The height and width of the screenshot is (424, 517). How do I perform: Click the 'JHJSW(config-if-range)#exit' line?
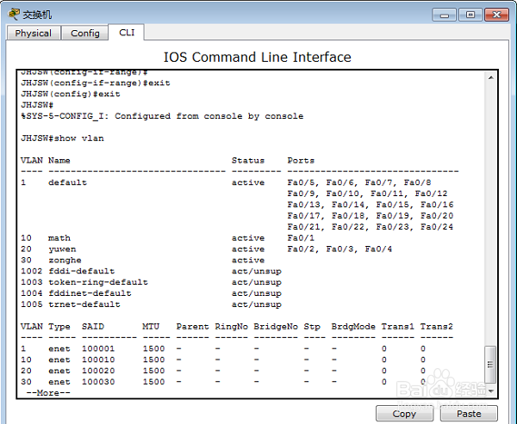96,83
